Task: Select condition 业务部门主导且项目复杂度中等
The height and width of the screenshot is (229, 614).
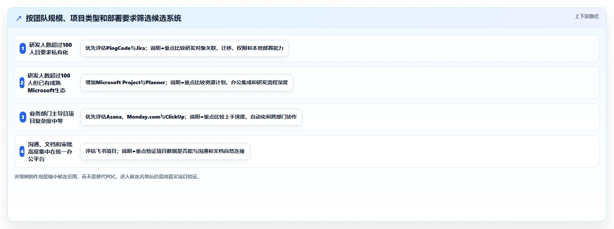Action: (52, 117)
